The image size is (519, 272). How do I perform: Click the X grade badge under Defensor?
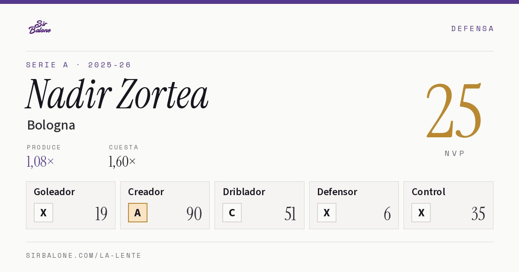pyautogui.click(x=327, y=212)
